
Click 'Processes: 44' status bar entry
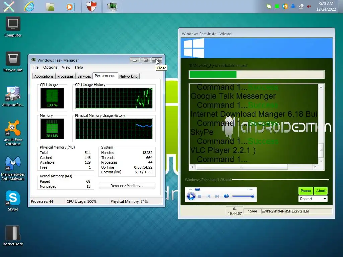tap(42, 201)
